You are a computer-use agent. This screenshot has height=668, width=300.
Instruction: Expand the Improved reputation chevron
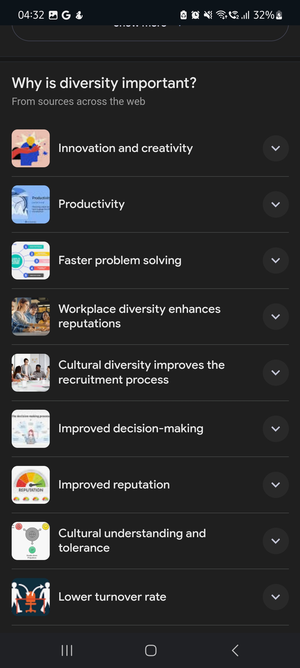(x=276, y=485)
